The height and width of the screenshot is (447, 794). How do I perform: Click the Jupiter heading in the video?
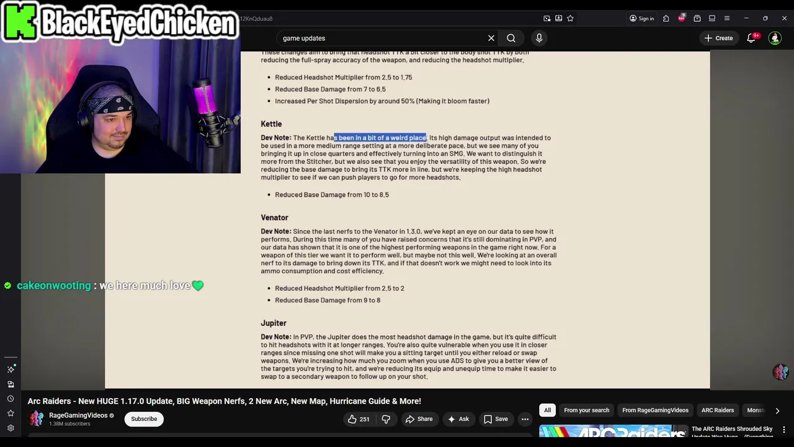point(274,323)
